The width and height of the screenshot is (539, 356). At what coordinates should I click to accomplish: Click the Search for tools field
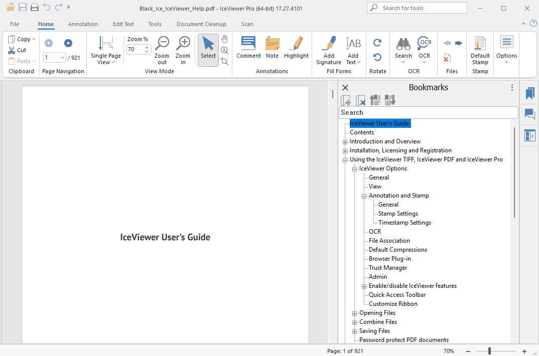[x=417, y=8]
